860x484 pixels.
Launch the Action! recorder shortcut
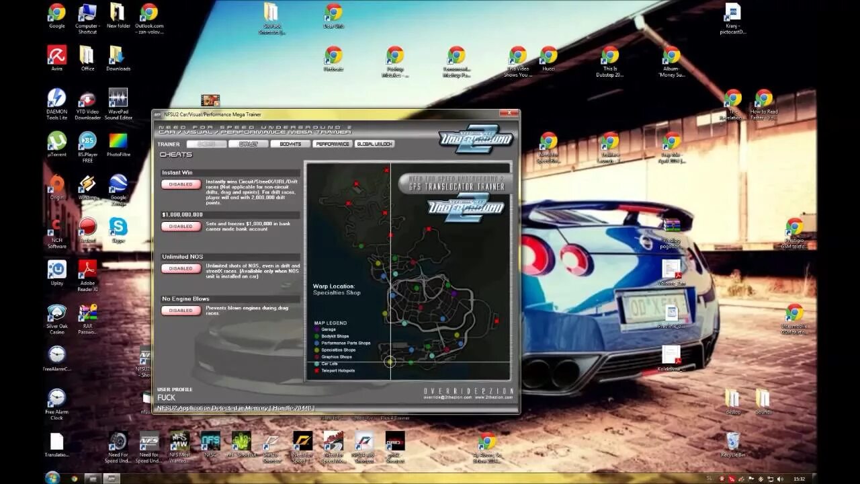click(x=87, y=230)
